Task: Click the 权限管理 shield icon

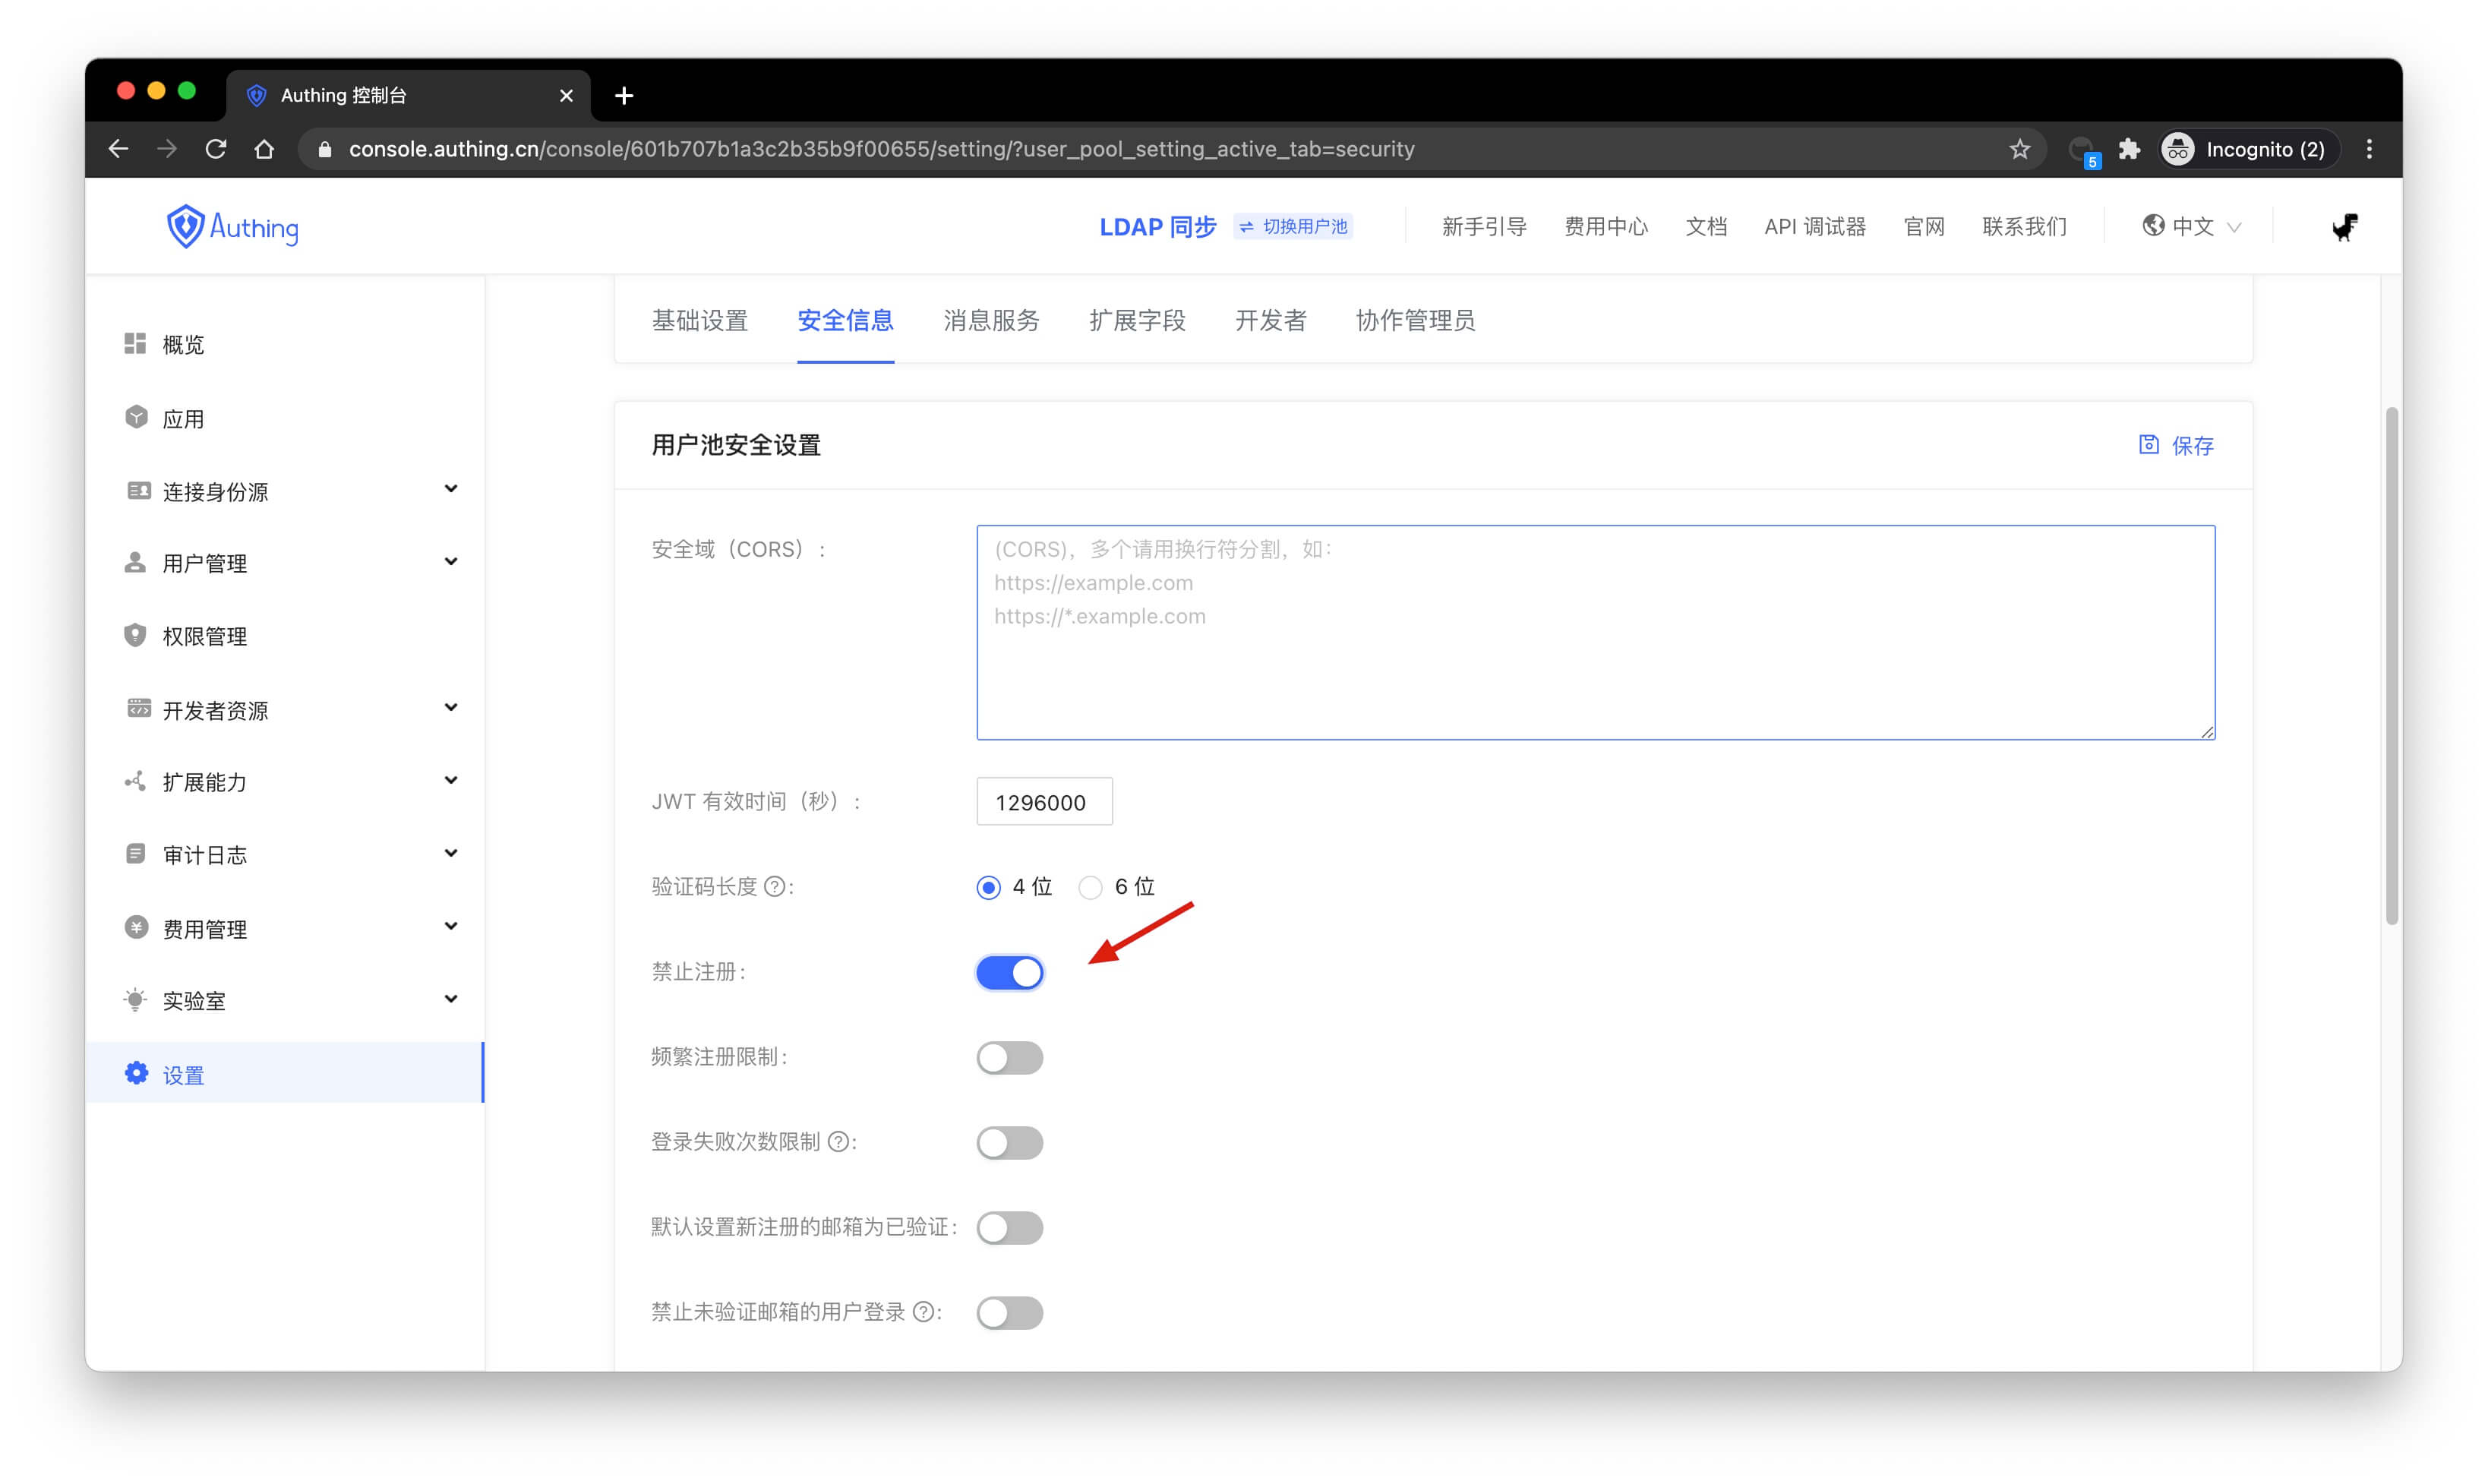Action: 136,636
